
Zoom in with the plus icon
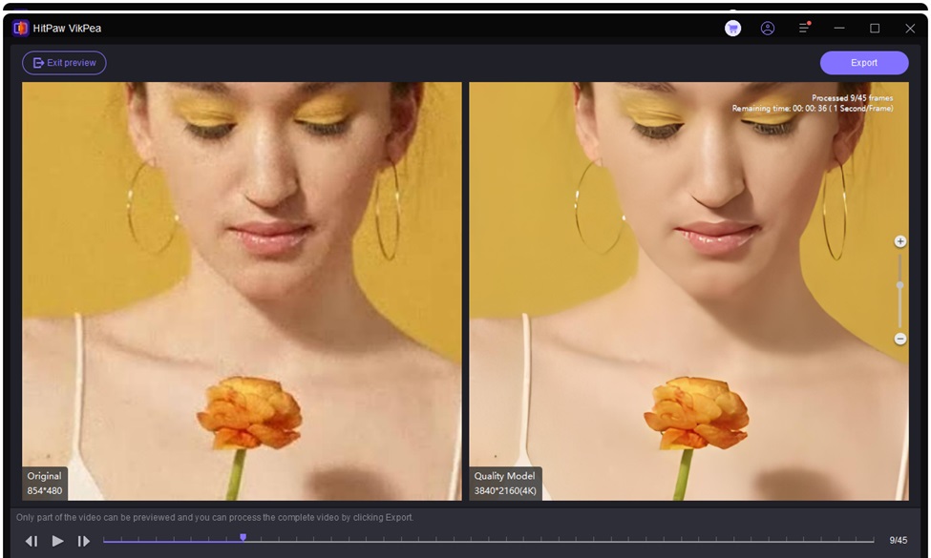[x=899, y=241]
